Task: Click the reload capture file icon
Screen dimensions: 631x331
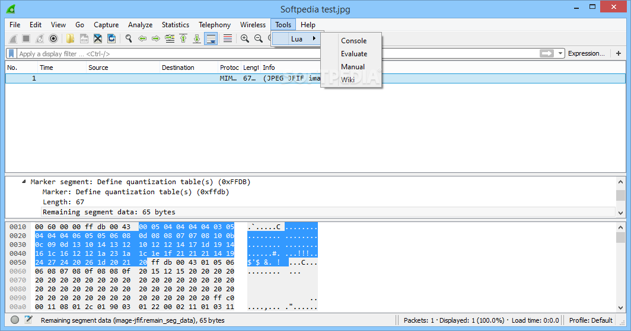Action: 111,38
